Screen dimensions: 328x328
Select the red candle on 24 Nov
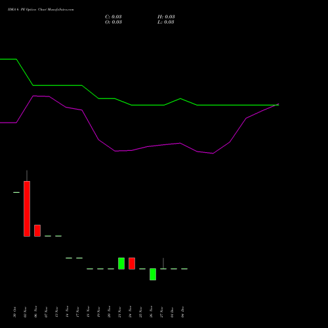tap(132, 263)
